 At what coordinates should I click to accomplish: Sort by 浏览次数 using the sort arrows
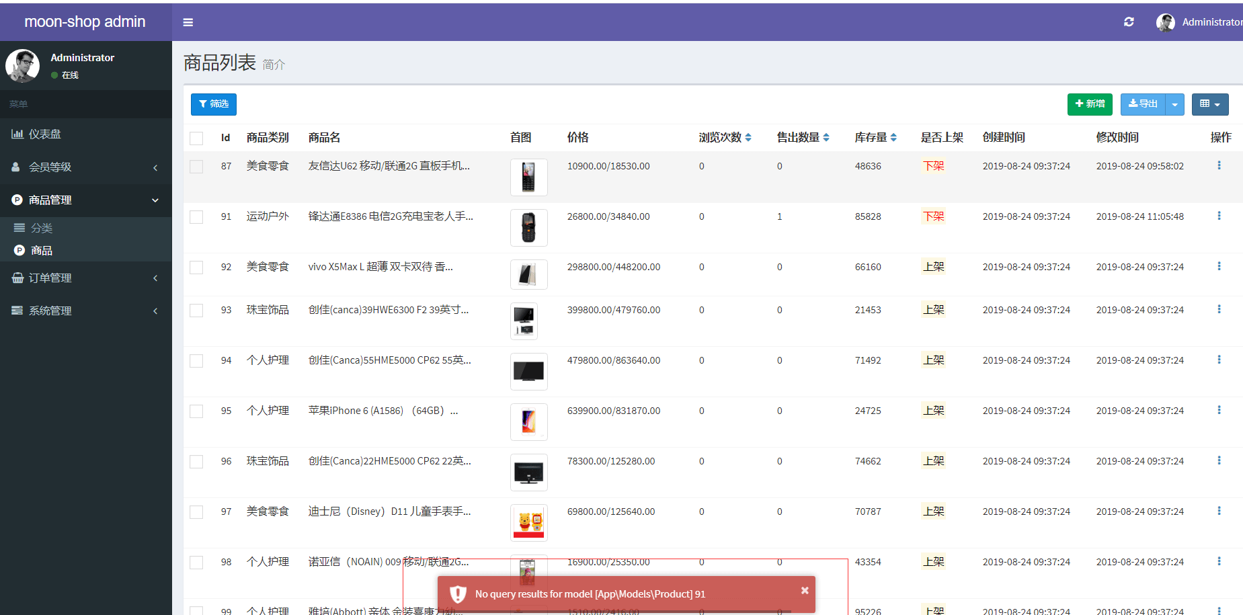tap(748, 137)
